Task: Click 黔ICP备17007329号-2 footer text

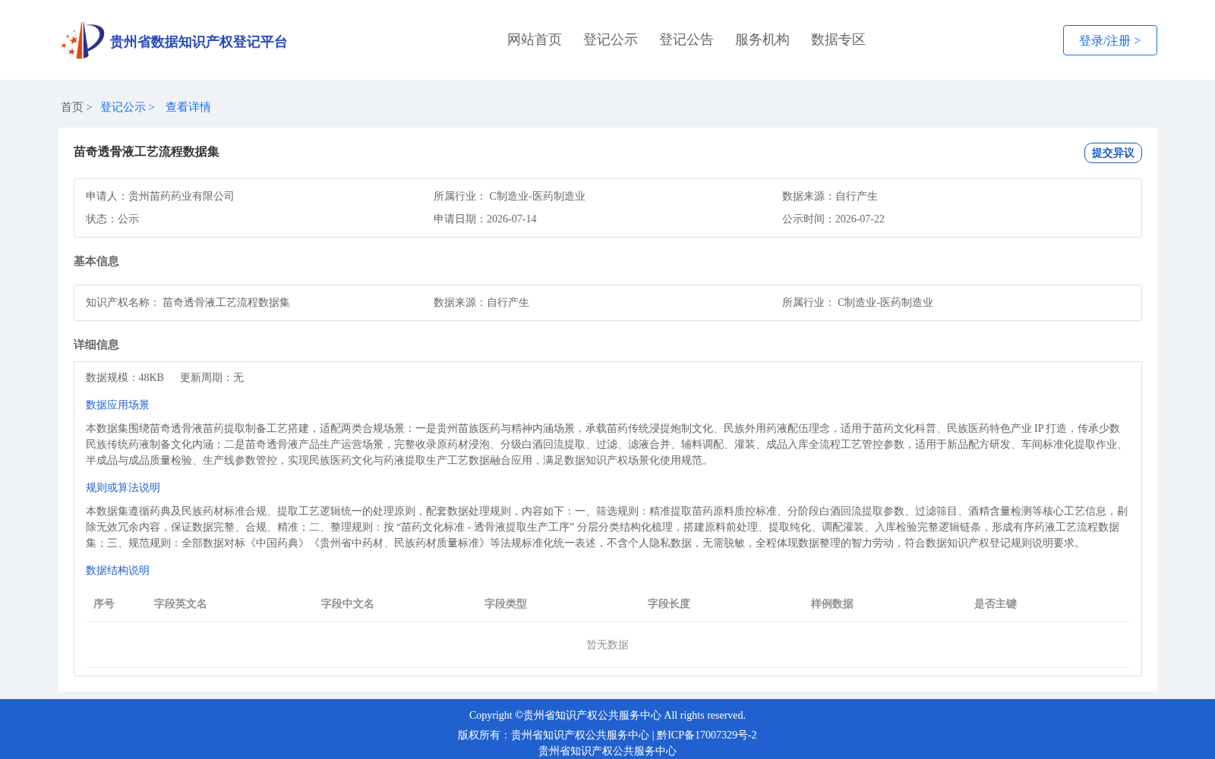Action: [x=707, y=735]
